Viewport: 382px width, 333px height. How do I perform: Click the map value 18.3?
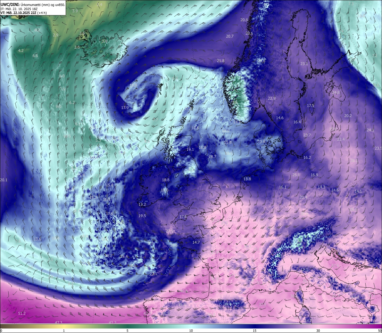(x=109, y=255)
